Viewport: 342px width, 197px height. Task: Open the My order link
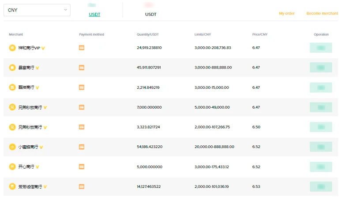tap(286, 14)
